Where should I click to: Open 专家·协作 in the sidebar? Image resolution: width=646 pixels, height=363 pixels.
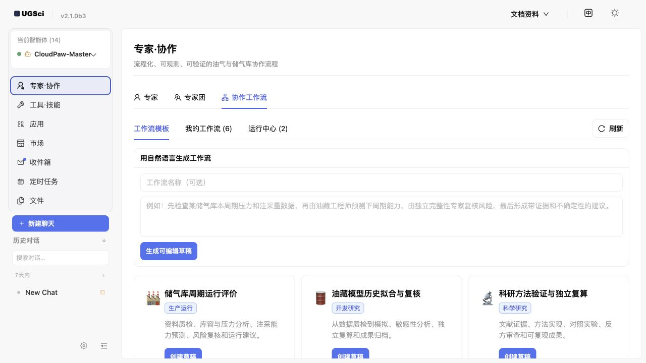pyautogui.click(x=61, y=86)
